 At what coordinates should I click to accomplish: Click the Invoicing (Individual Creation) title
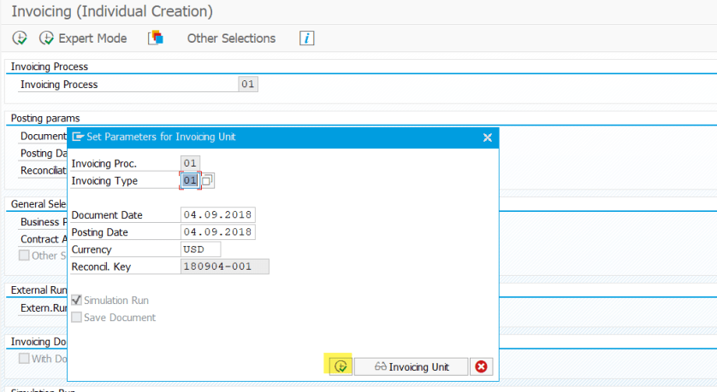(112, 11)
